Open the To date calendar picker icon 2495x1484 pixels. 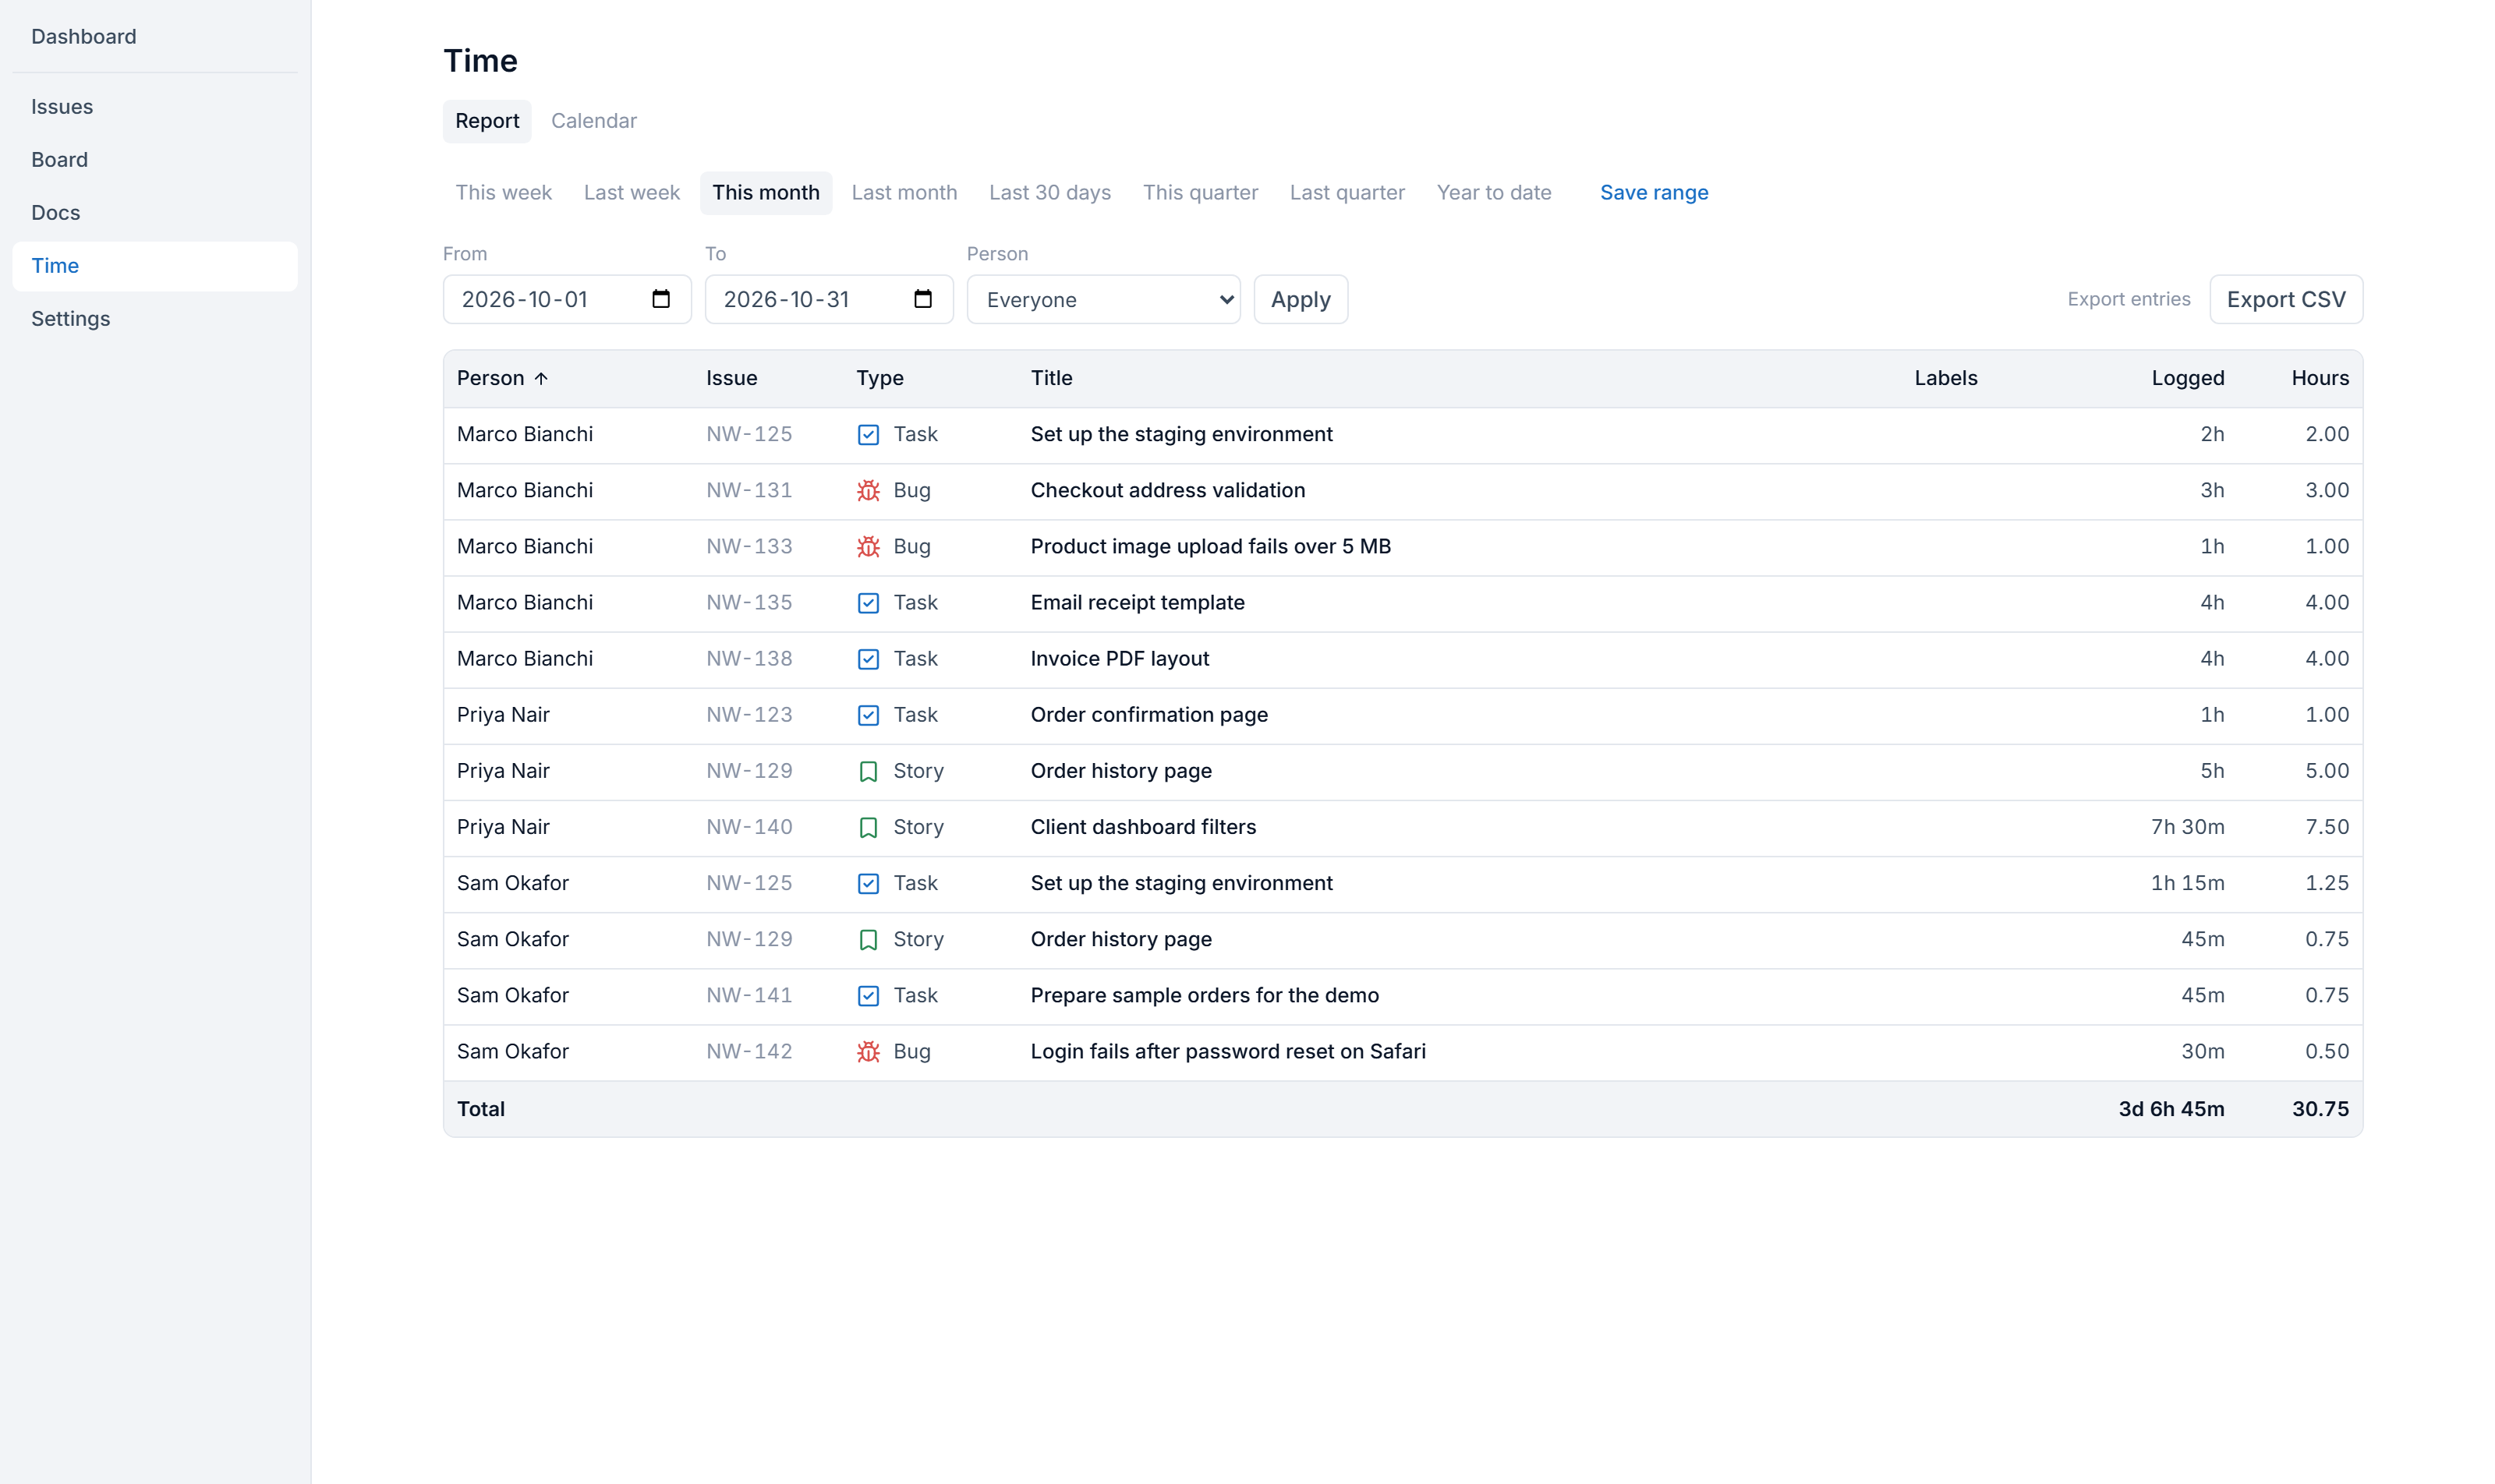pos(922,299)
